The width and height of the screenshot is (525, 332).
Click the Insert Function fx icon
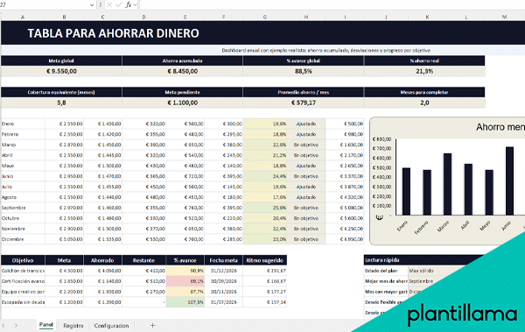[129, 4]
